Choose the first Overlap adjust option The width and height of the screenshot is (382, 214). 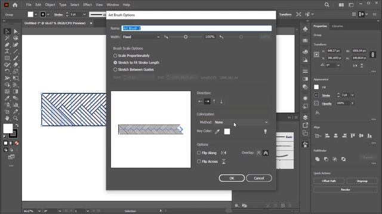tap(258, 153)
